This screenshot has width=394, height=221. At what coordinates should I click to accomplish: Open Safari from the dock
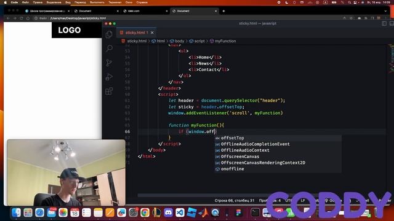tap(39, 213)
